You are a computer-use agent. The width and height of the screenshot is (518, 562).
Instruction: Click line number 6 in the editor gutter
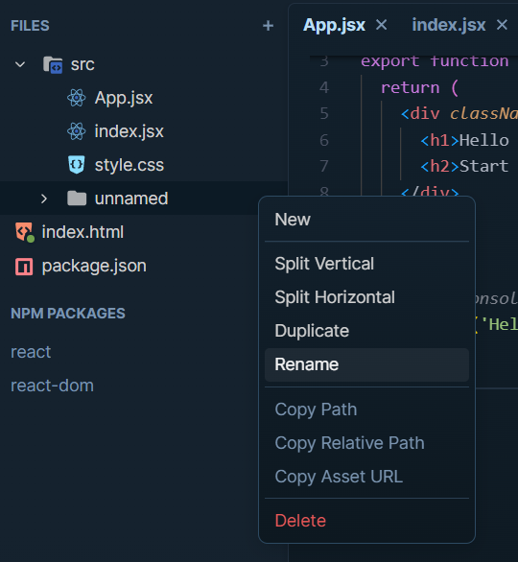tap(324, 140)
